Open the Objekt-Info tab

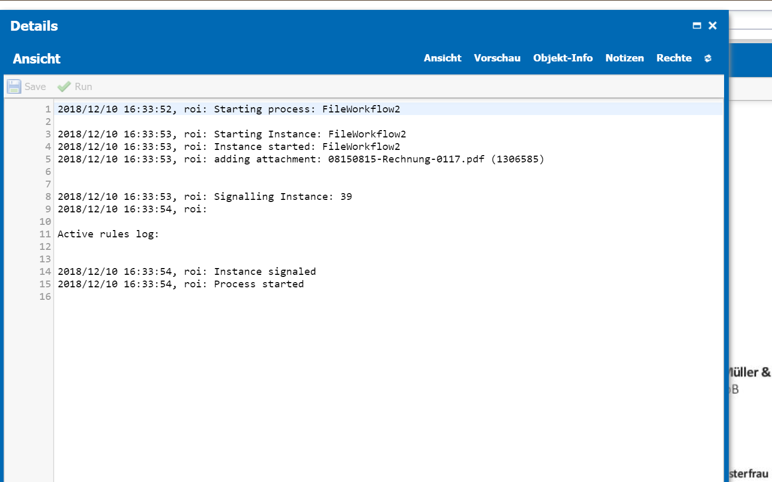[x=563, y=58]
